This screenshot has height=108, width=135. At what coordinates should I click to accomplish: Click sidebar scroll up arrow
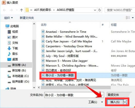34,24
